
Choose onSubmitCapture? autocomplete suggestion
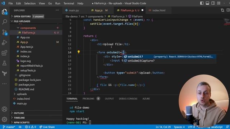tap(169, 61)
